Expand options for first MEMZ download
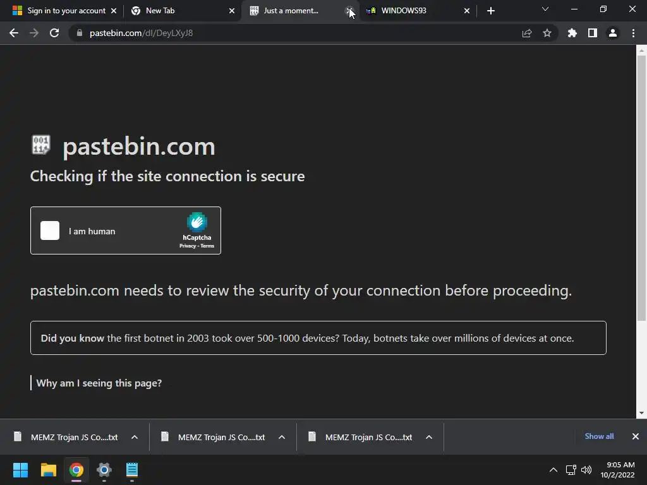 [135, 437]
